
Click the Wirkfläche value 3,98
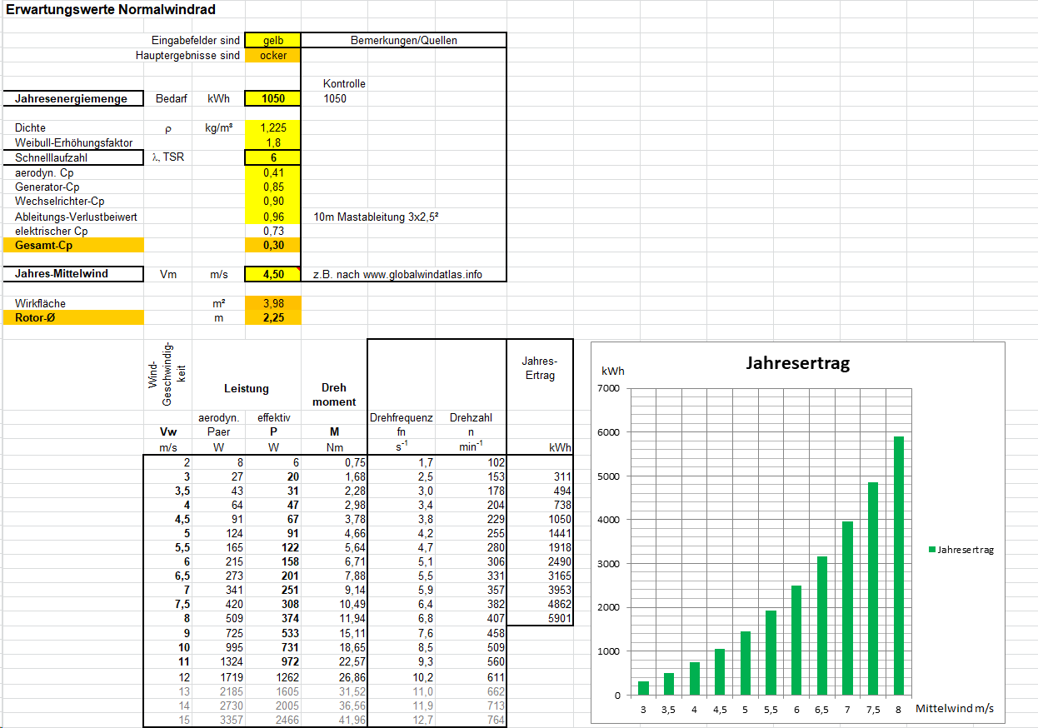click(272, 304)
